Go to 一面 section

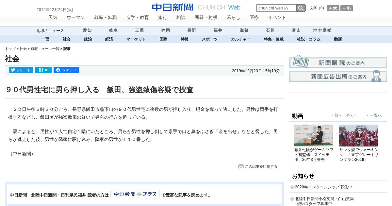[x=45, y=39]
